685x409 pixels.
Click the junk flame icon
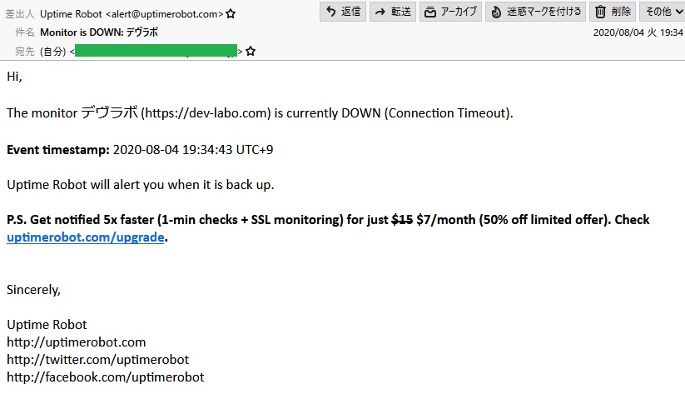pyautogui.click(x=496, y=12)
